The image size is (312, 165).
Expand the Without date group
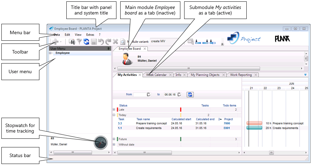(114, 145)
